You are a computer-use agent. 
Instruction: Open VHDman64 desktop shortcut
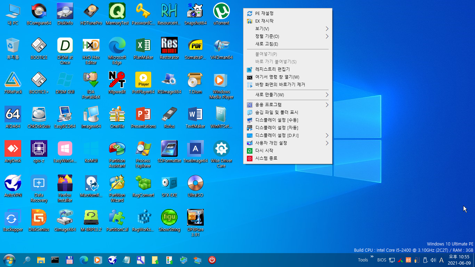click(222, 49)
